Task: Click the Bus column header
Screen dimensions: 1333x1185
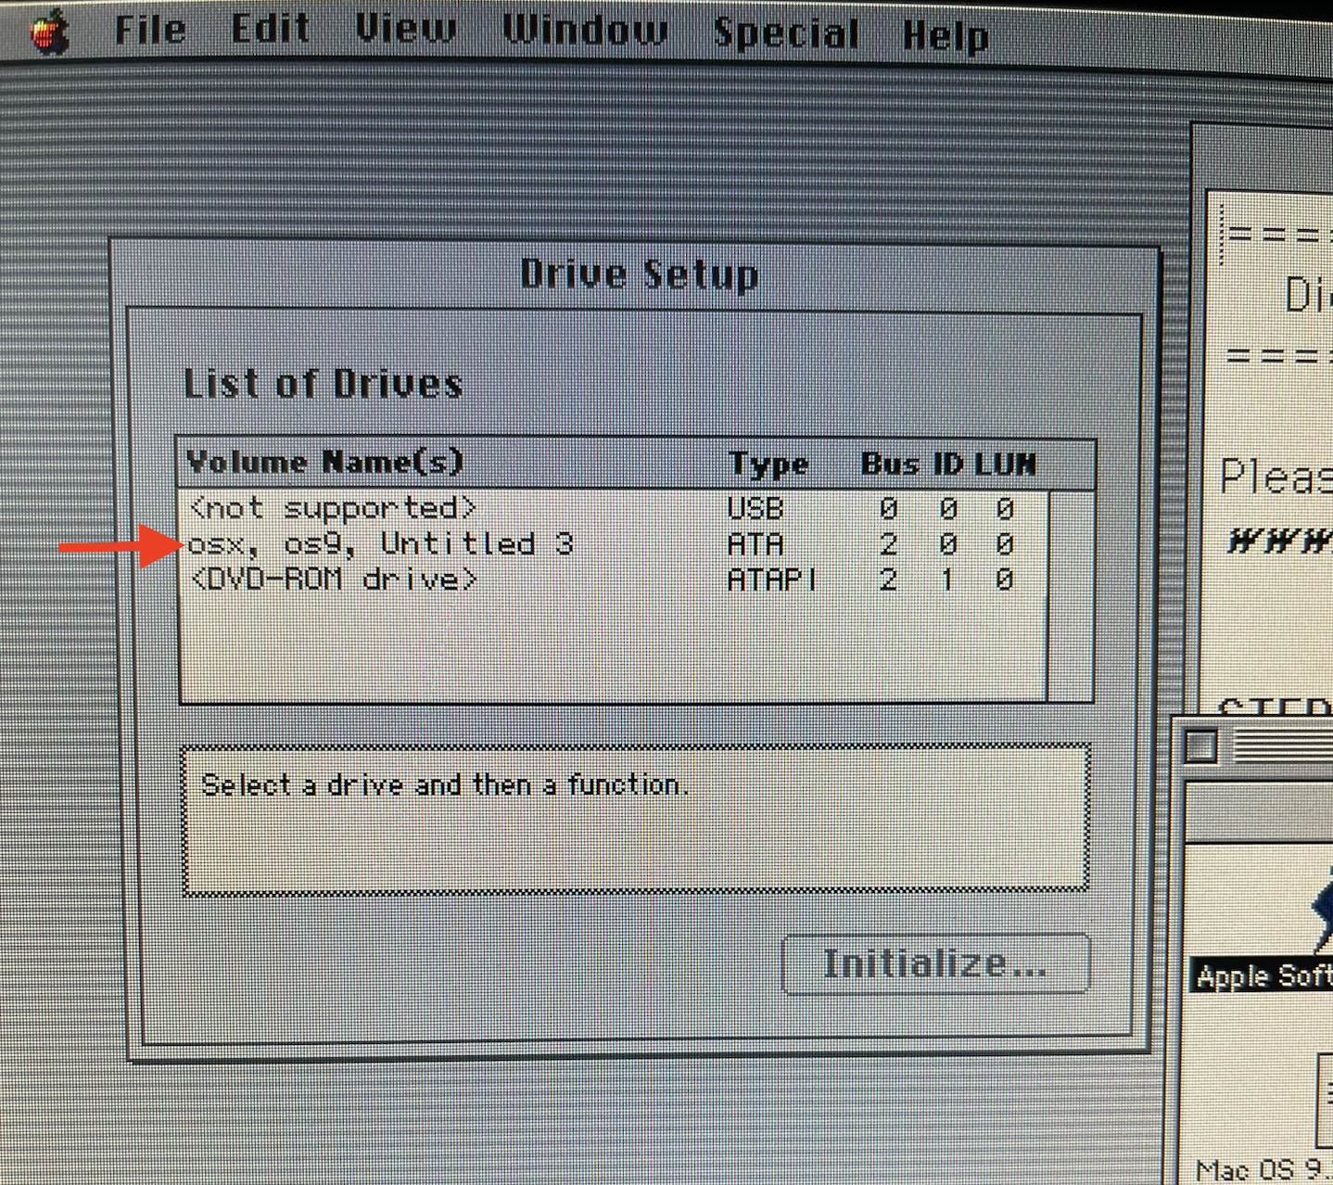Action: coord(889,463)
